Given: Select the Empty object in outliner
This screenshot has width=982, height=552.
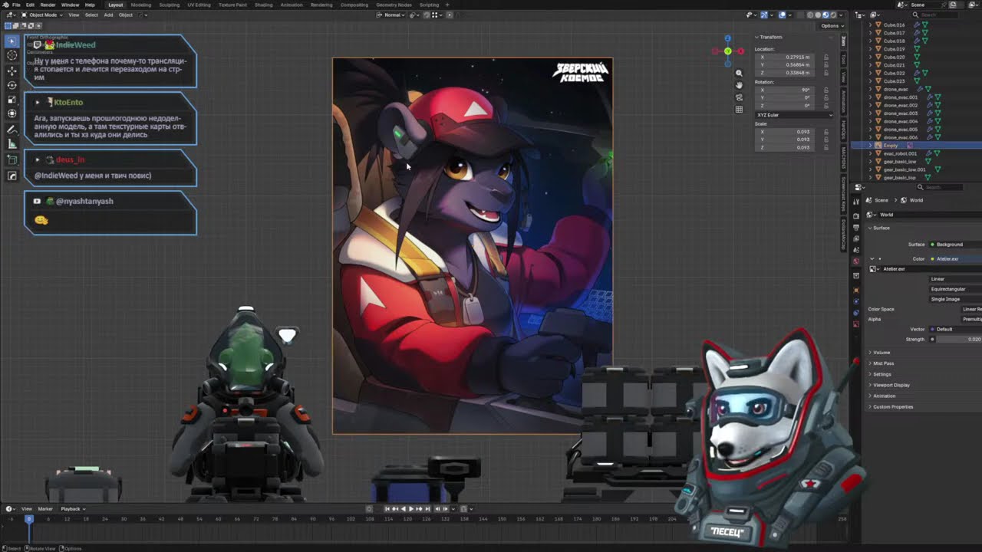Looking at the screenshot, I should click(890, 146).
